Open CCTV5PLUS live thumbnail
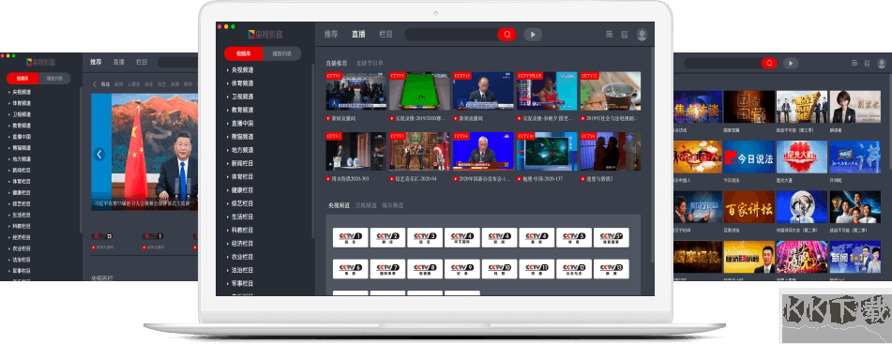Image resolution: width=892 pixels, height=344 pixels. pyautogui.click(x=546, y=91)
